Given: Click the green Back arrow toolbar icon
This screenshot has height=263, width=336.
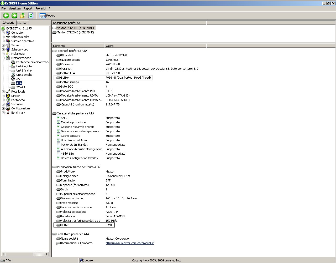Looking at the screenshot, I should 6,16.
